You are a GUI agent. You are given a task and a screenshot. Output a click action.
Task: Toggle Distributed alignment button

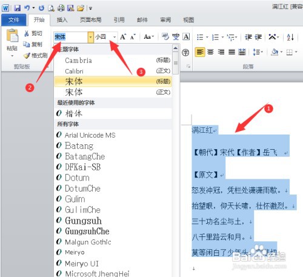tap(242, 52)
